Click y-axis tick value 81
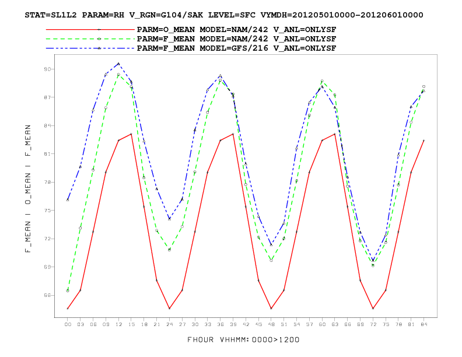 click(x=47, y=154)
